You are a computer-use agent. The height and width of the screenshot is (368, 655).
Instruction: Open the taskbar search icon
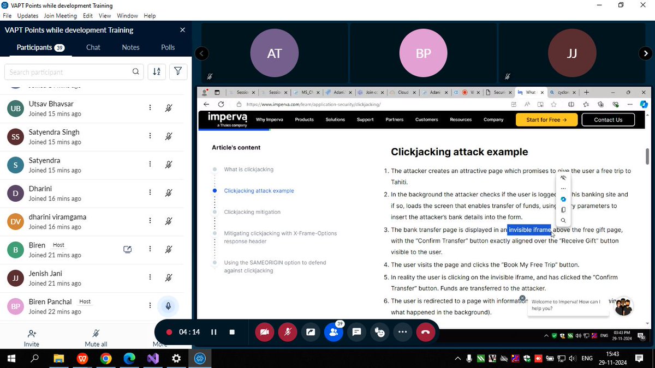[35, 358]
